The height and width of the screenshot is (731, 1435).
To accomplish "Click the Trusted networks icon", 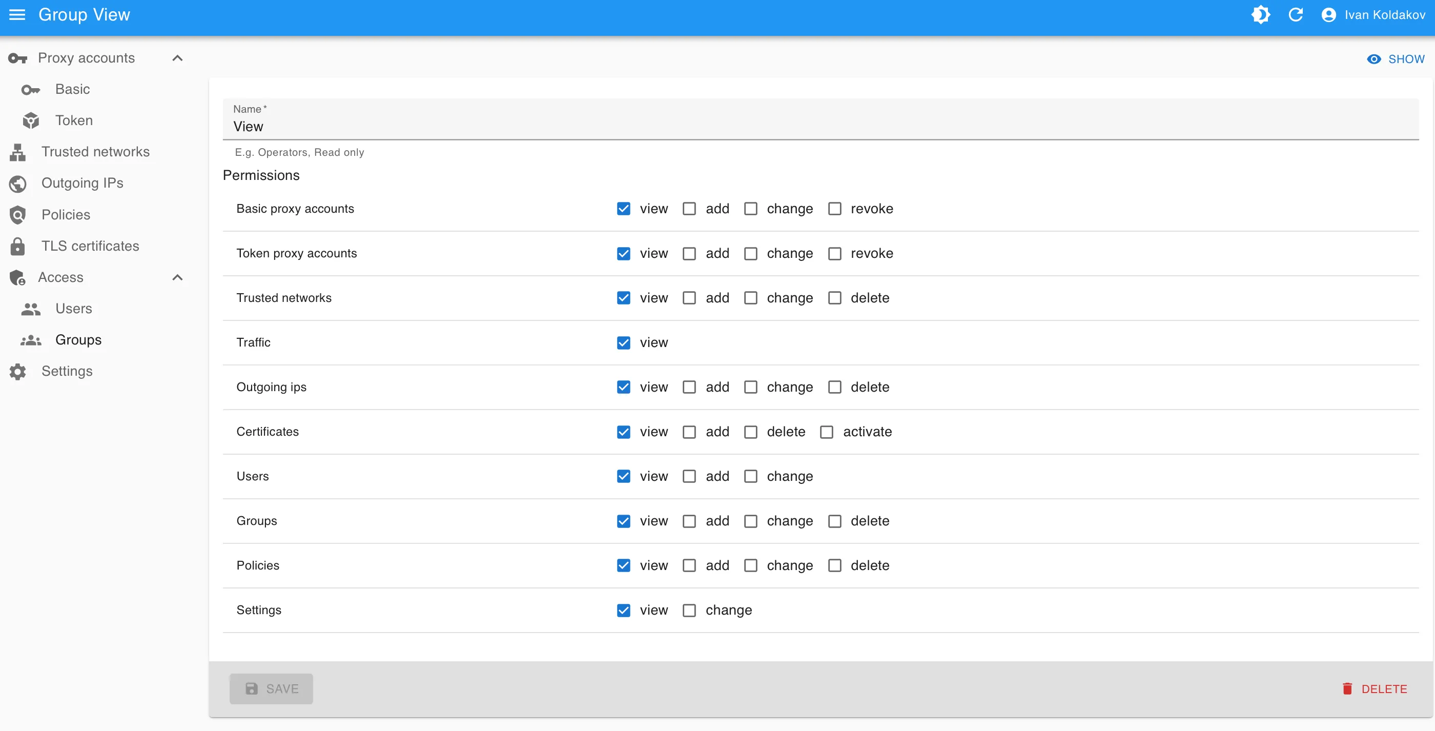I will [x=18, y=152].
